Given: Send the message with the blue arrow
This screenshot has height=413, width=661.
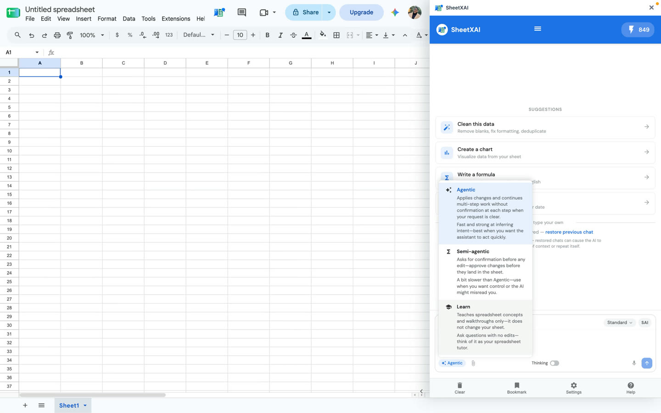Looking at the screenshot, I should point(647,363).
